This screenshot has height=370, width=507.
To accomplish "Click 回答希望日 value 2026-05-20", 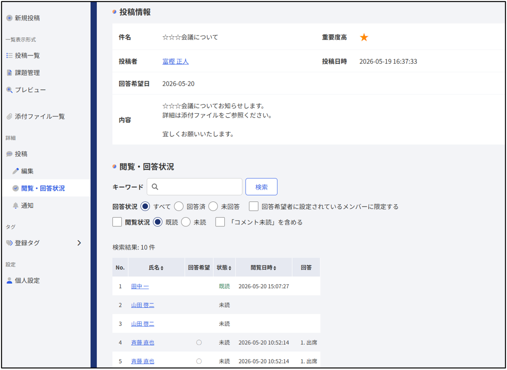I will pyautogui.click(x=178, y=83).
